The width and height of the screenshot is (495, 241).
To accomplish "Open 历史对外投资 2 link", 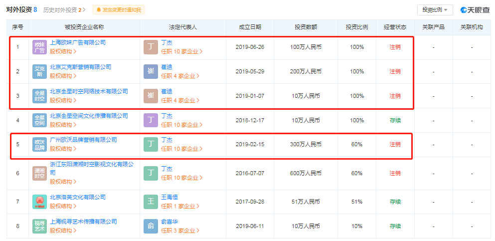I will coord(64,10).
